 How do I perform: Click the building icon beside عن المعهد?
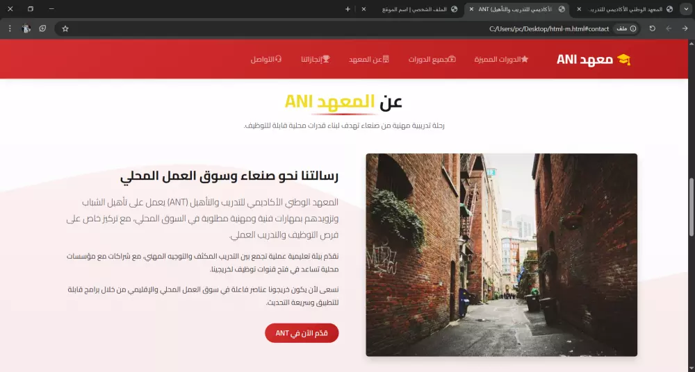click(x=386, y=60)
